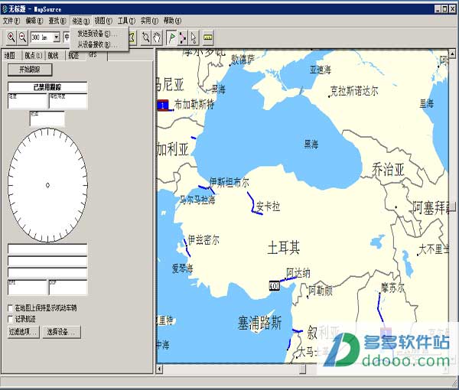Select the yellow distance ruler tool

coord(208,37)
